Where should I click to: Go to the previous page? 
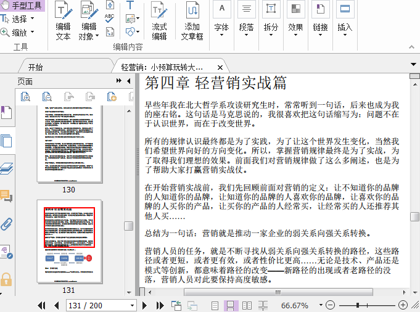[x=56, y=306]
